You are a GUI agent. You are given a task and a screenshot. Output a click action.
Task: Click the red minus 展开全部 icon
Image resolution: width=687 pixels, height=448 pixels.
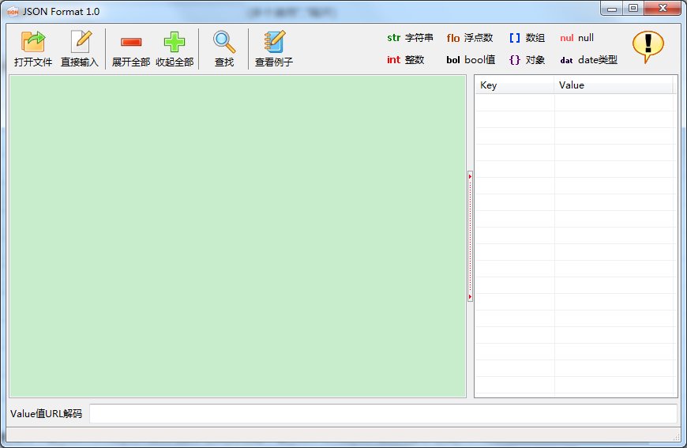pyautogui.click(x=131, y=42)
